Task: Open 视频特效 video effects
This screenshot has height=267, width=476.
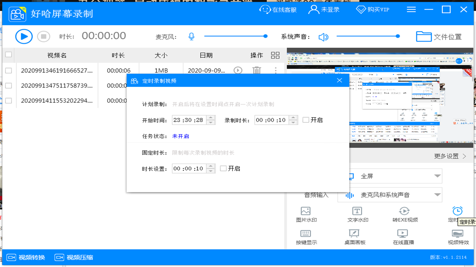Action: coord(457,237)
